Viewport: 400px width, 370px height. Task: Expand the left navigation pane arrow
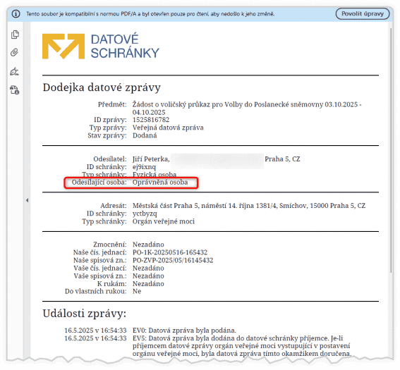pyautogui.click(x=27, y=200)
